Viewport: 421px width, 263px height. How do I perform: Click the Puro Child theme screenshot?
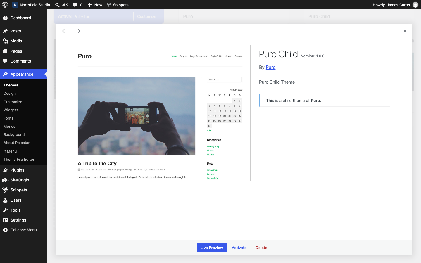click(160, 113)
